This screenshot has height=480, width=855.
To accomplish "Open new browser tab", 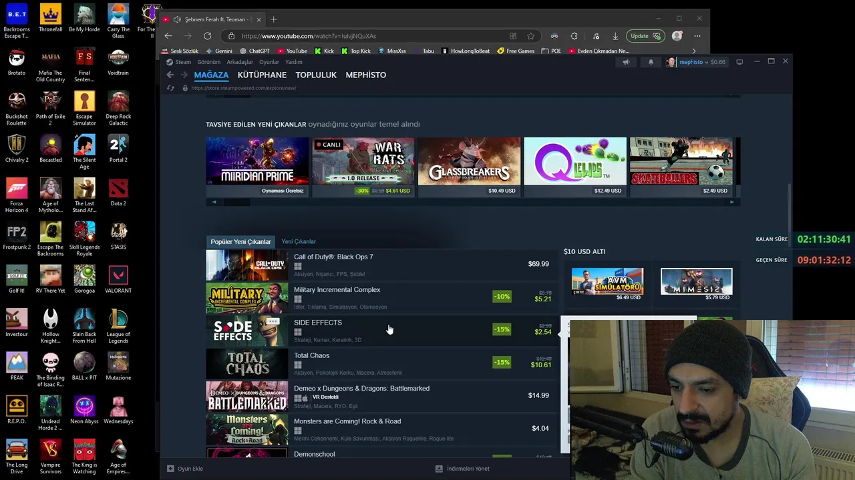I will (273, 19).
